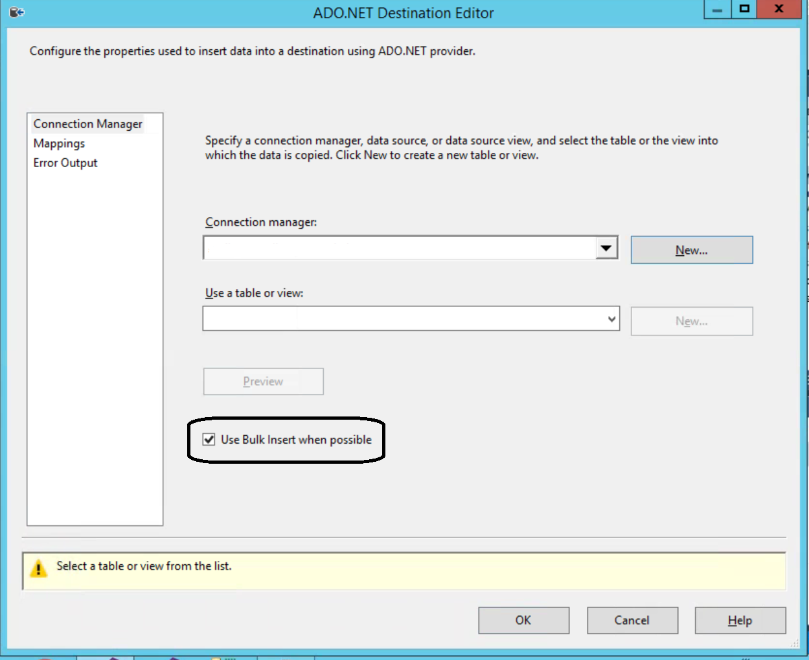
Task: Maximize the ADO.NET Destination Editor window
Action: (x=744, y=9)
